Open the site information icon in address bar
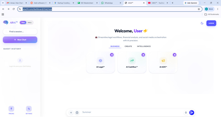The width and height of the screenshot is (221, 117). point(20,9)
